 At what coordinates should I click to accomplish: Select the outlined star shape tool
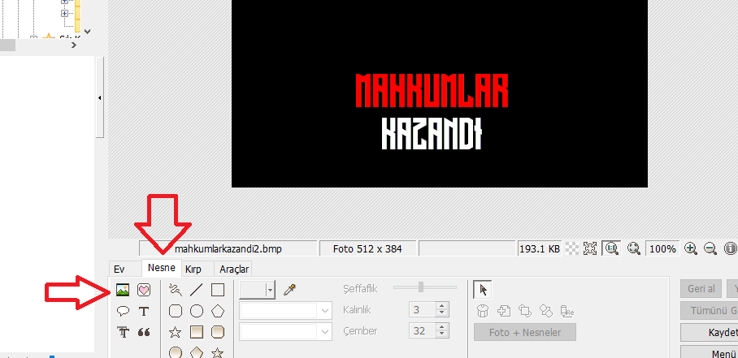click(x=175, y=333)
